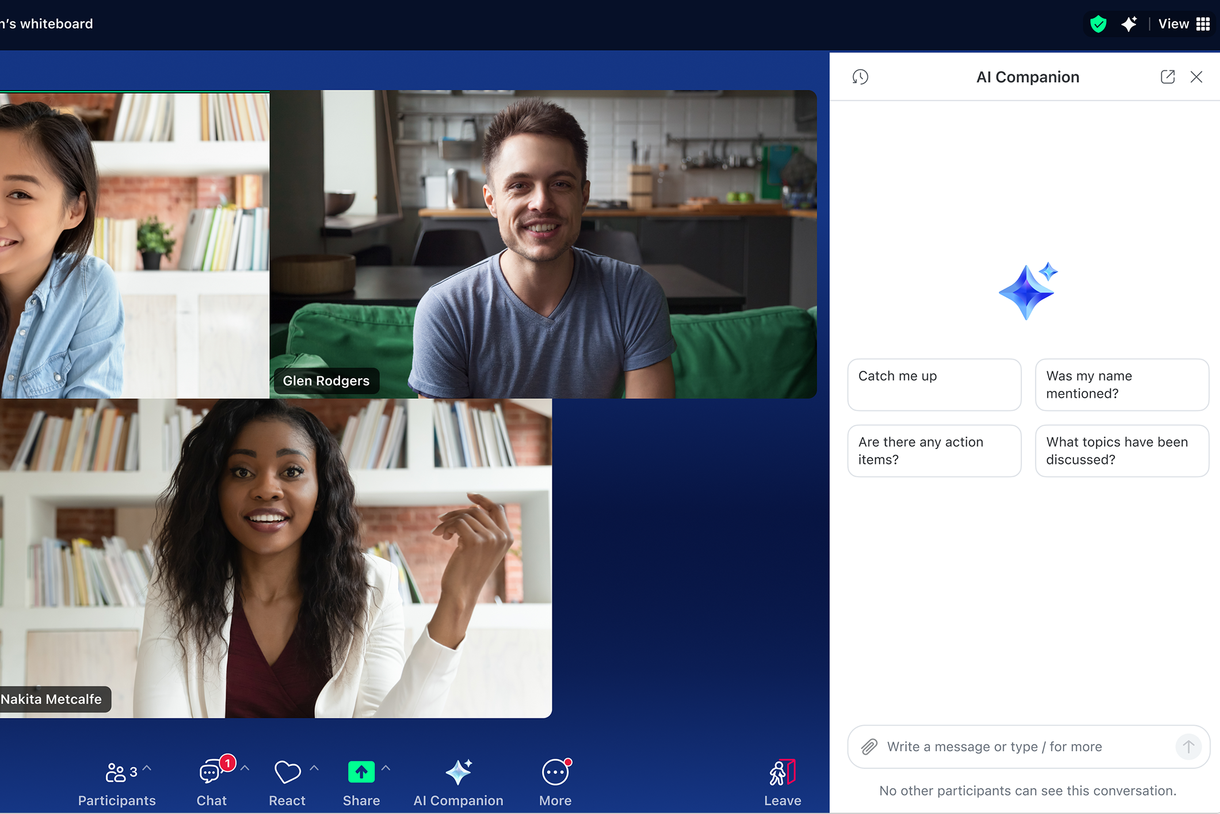Start sharing with the Share icon

pos(361,771)
